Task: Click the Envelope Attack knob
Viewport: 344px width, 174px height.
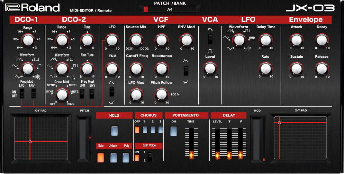Action: 296,40
